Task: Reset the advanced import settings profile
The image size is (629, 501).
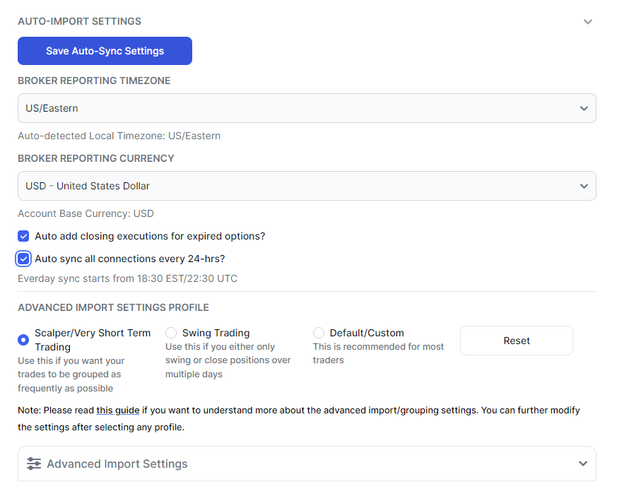Action: tap(517, 341)
